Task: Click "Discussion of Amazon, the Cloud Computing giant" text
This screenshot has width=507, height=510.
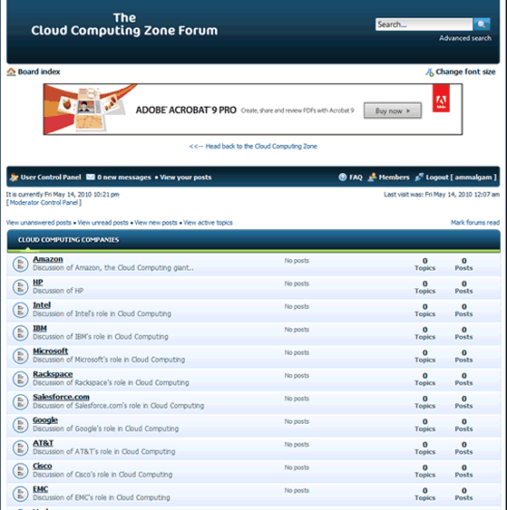Action: coord(113,268)
